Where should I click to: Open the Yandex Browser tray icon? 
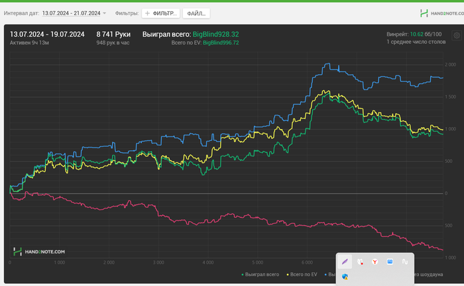[x=375, y=262]
